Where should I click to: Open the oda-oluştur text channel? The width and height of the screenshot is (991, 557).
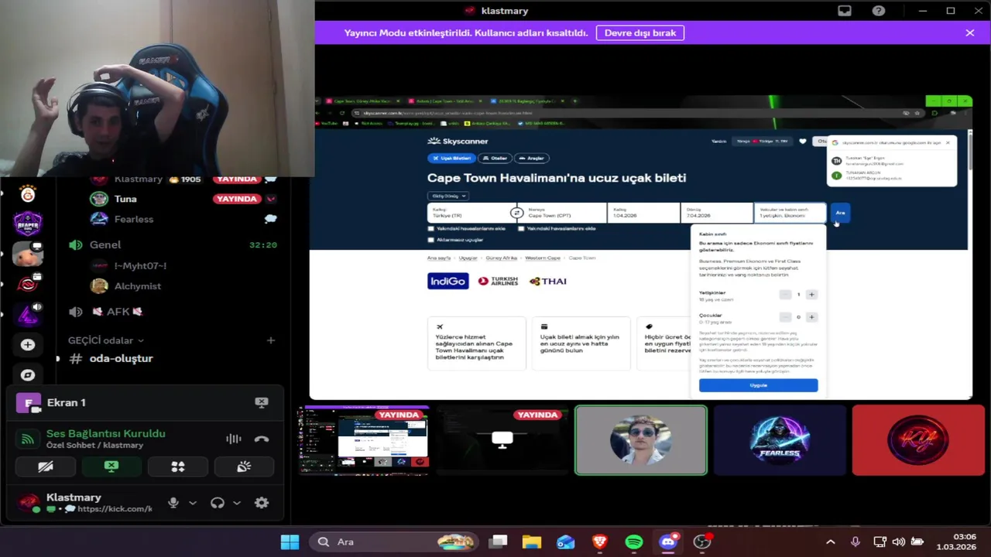pyautogui.click(x=121, y=358)
